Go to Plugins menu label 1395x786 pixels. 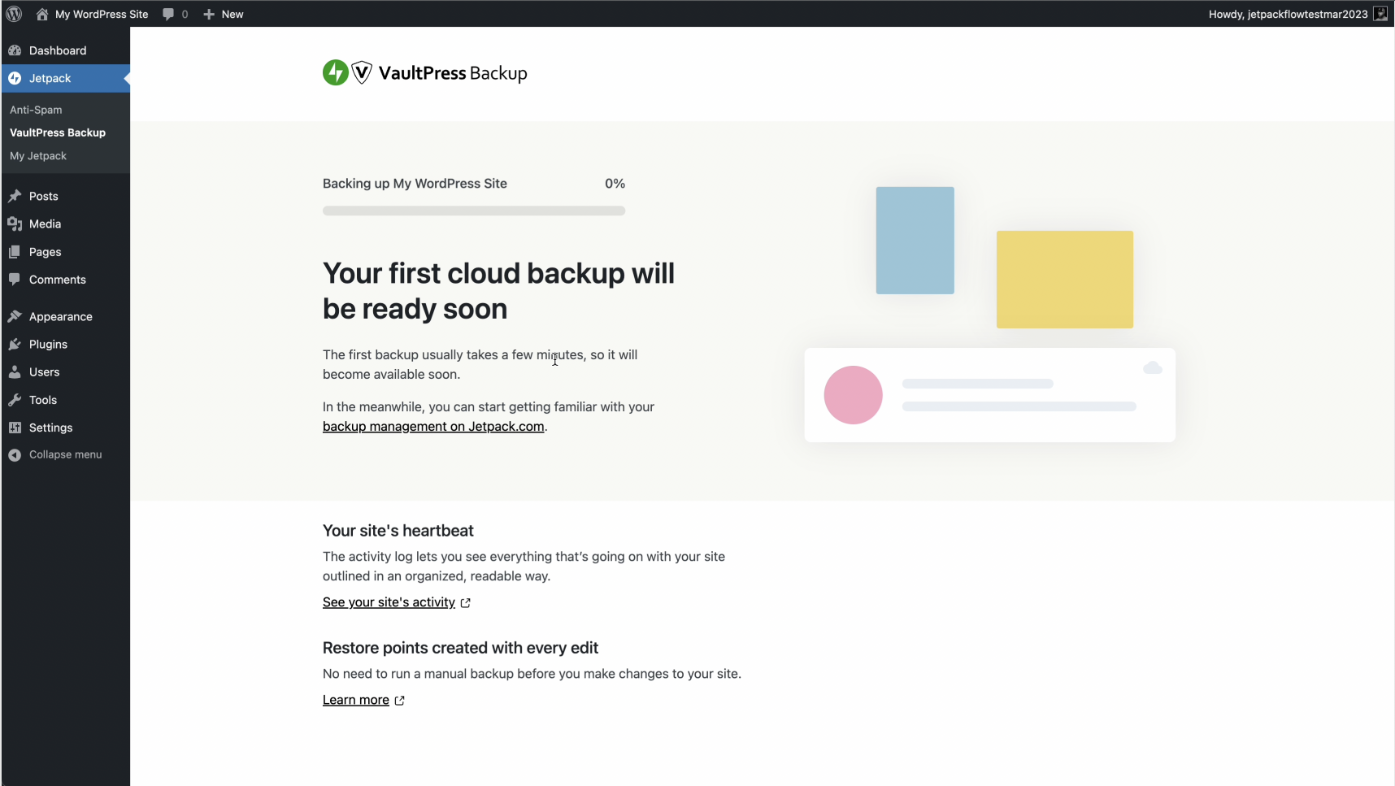pos(49,344)
